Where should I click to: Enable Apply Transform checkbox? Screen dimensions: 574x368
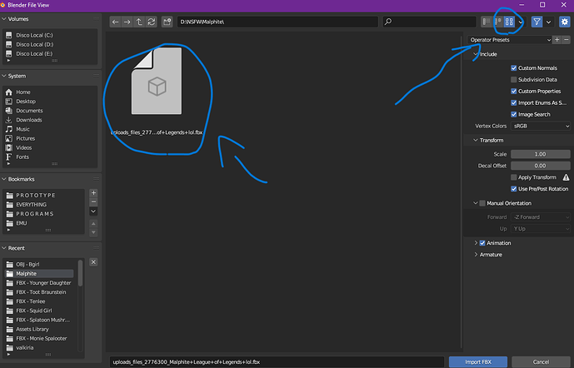(x=513, y=177)
